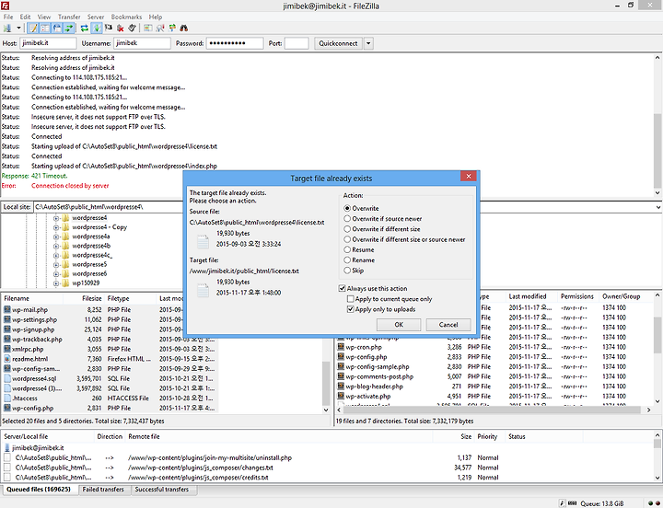
Task: Switch to Successful transfers tab
Action: pos(161,490)
